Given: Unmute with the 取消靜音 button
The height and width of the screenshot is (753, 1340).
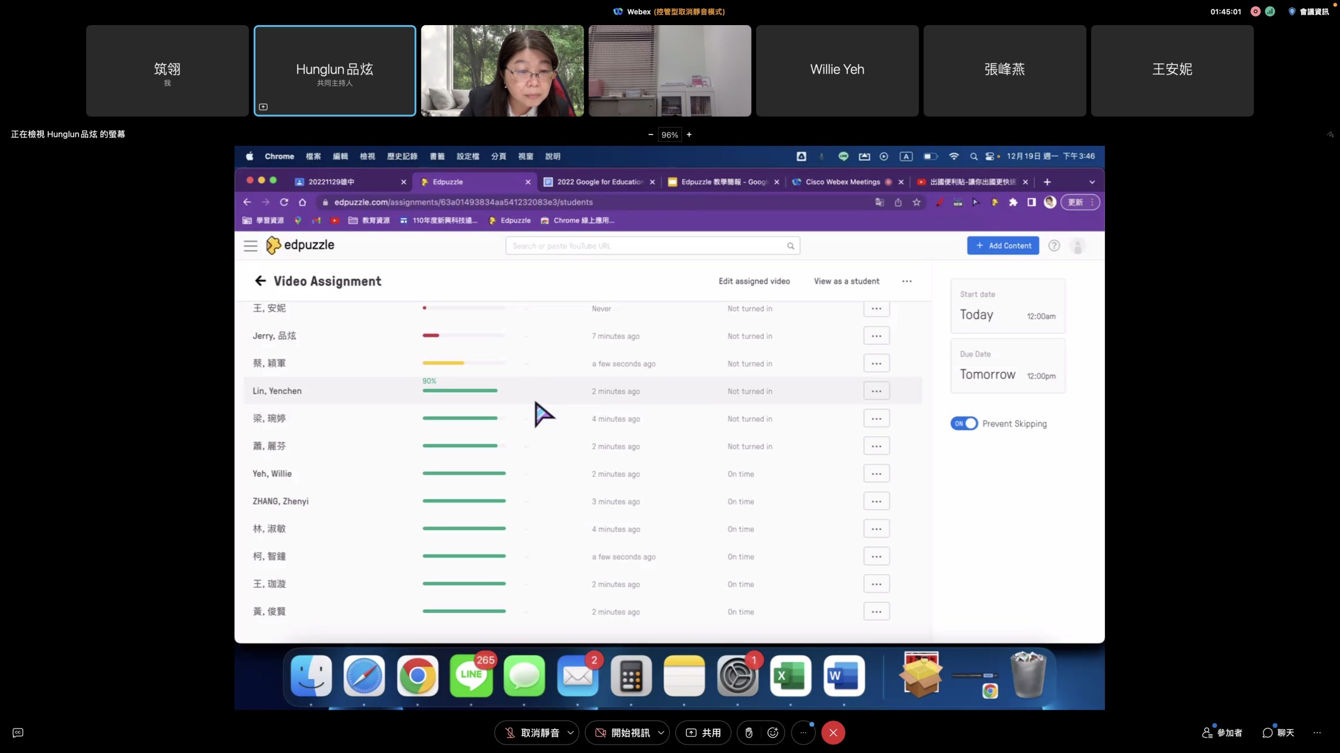Looking at the screenshot, I should [x=531, y=733].
